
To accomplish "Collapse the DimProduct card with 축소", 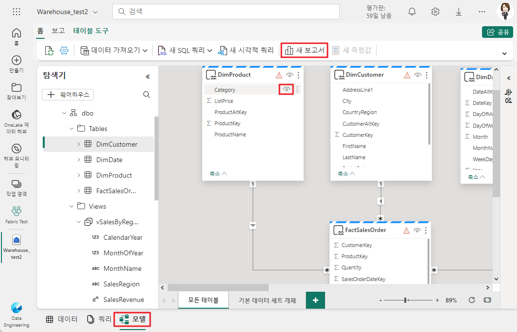I will click(x=218, y=174).
